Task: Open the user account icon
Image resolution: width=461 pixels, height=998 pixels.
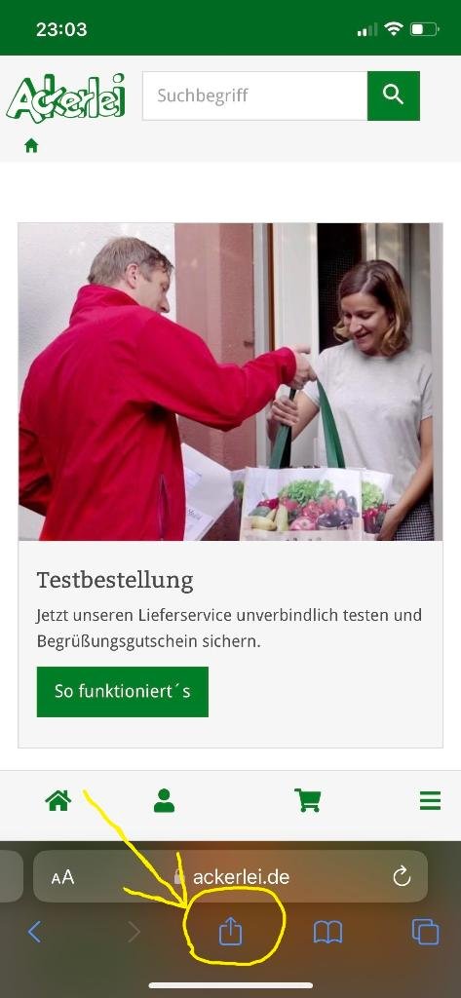Action: pos(164,800)
